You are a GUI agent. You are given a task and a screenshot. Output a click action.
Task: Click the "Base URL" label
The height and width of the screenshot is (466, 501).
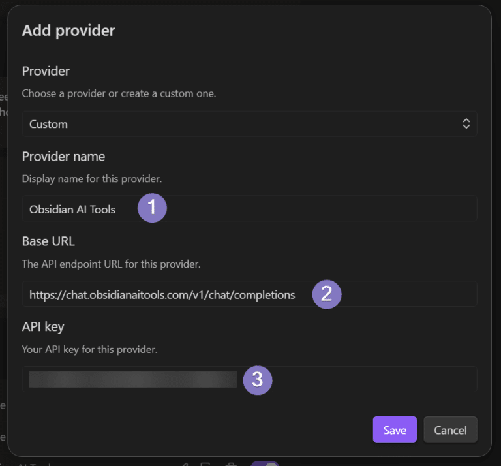click(x=48, y=241)
